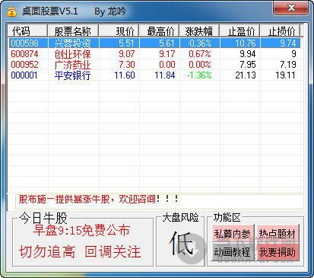Click take-profit price 9.94
Viewport: 314px width, 278px height.
(x=248, y=54)
